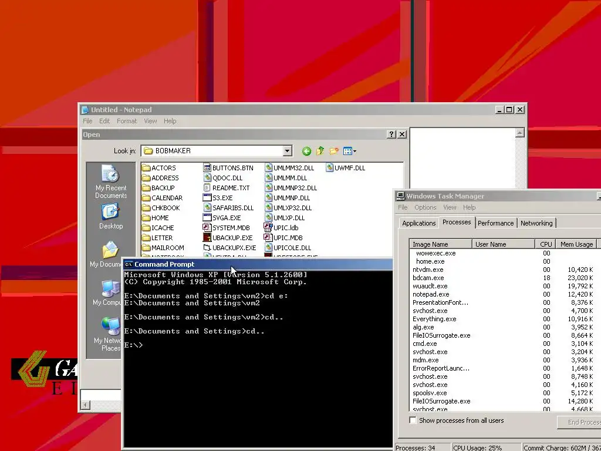Click Notepad scrollbar up arrow
The height and width of the screenshot is (451, 601).
point(520,133)
